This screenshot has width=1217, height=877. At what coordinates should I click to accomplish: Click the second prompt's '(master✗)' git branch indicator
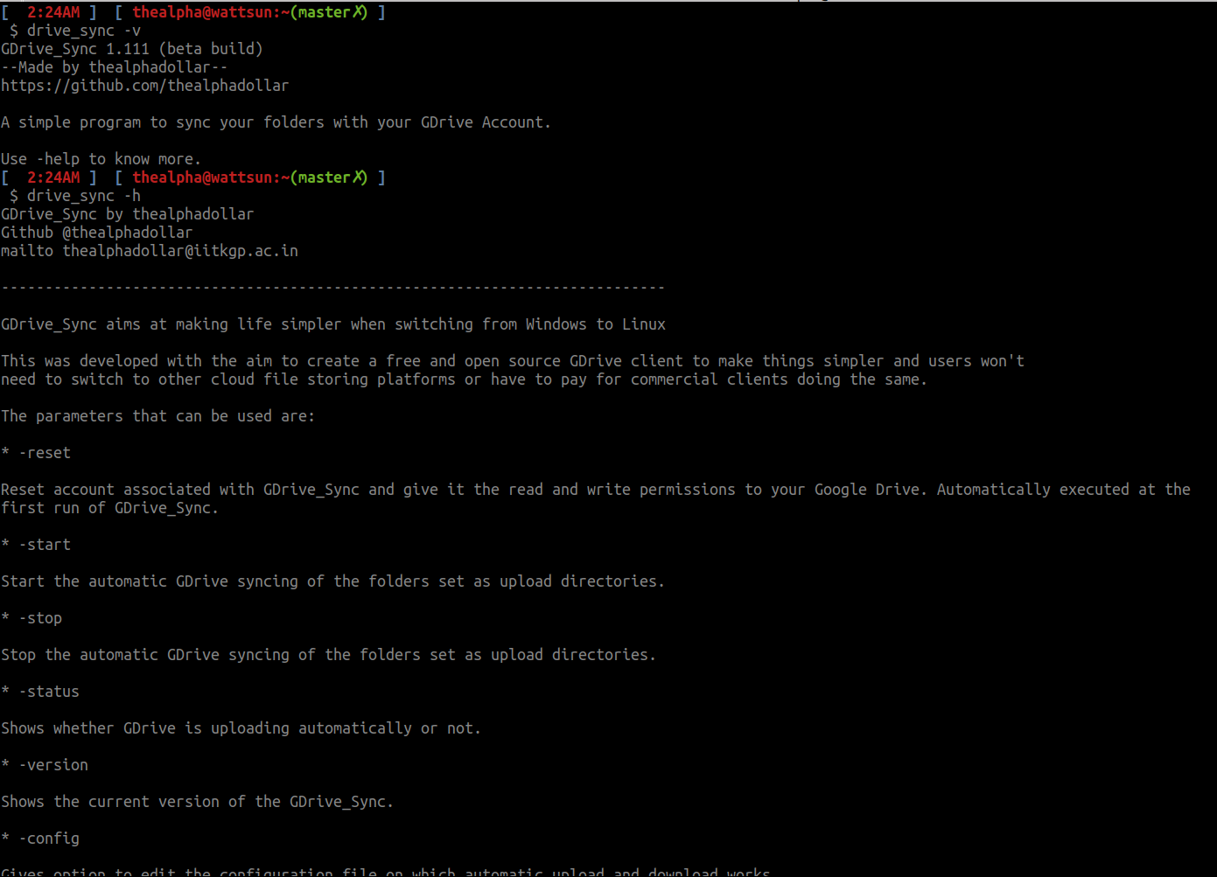click(329, 177)
